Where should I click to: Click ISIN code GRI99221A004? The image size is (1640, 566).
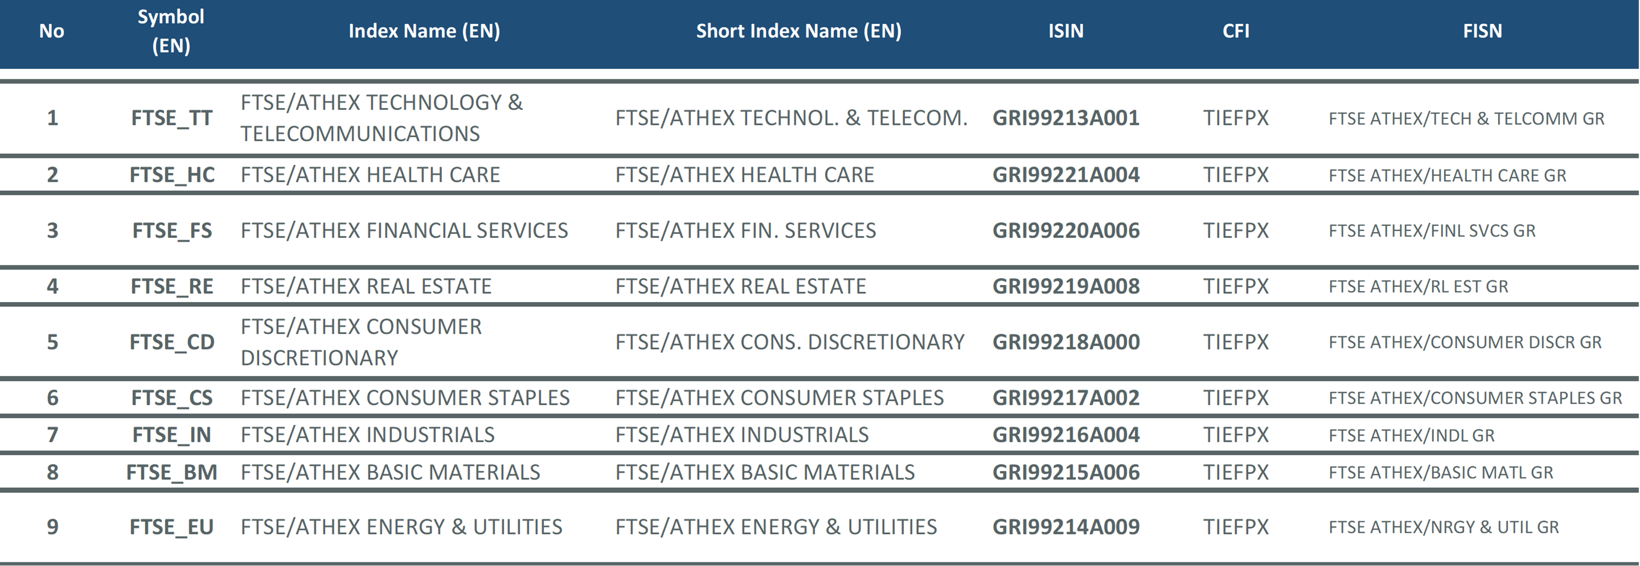click(1066, 175)
